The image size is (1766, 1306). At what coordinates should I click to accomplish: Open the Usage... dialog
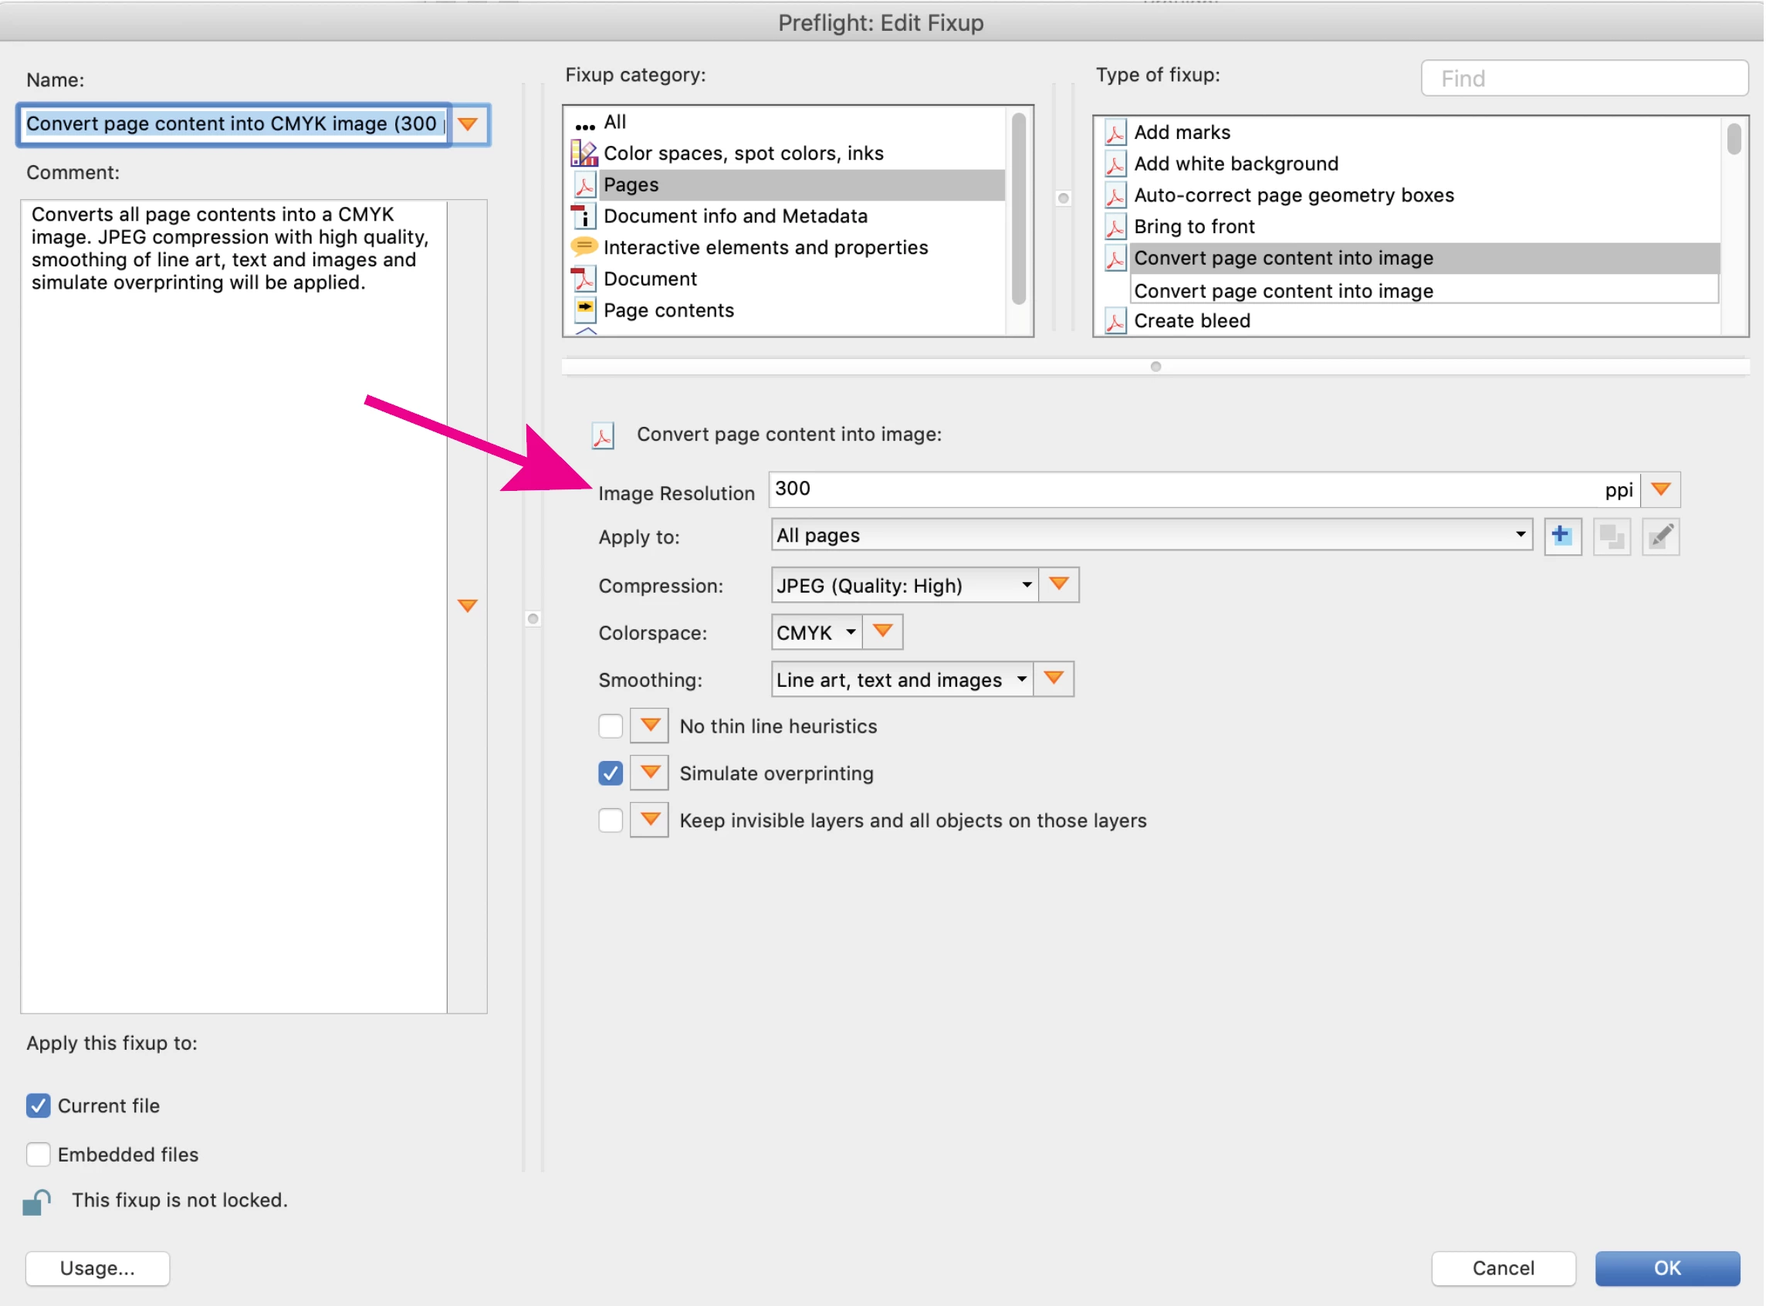(x=97, y=1269)
